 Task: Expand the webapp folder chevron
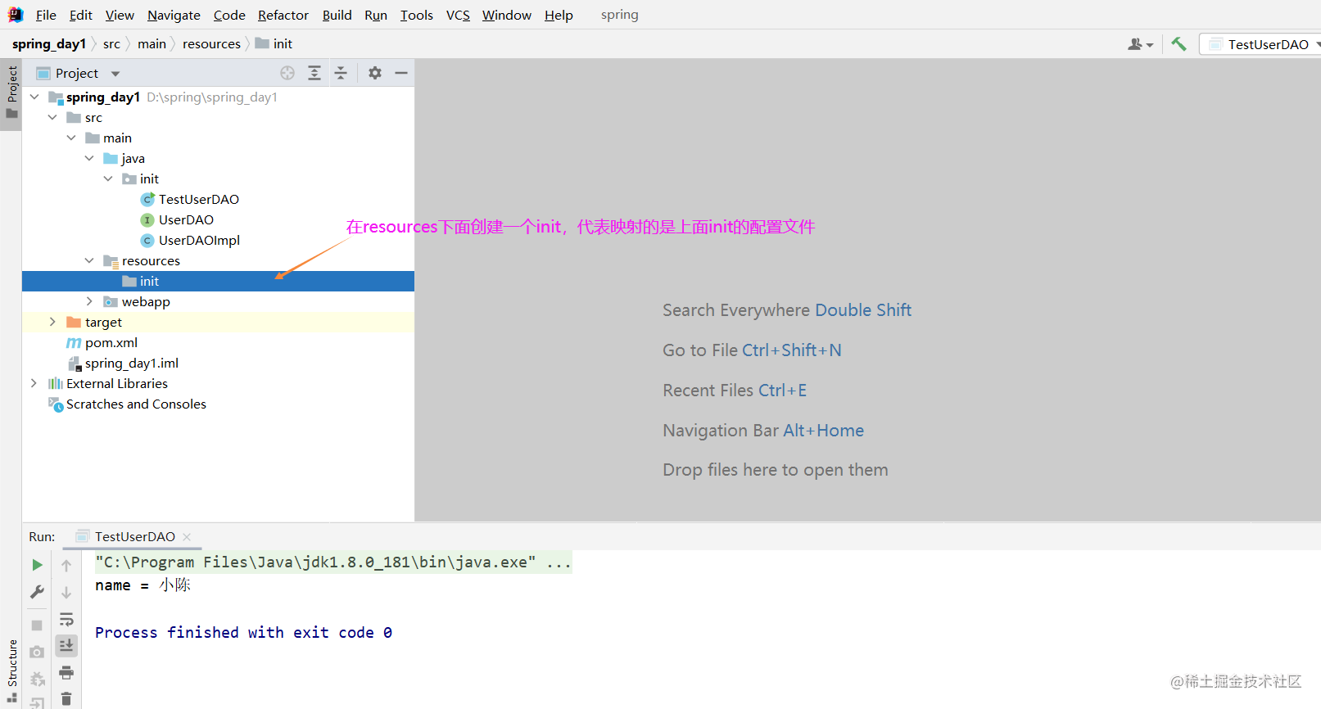click(x=89, y=301)
